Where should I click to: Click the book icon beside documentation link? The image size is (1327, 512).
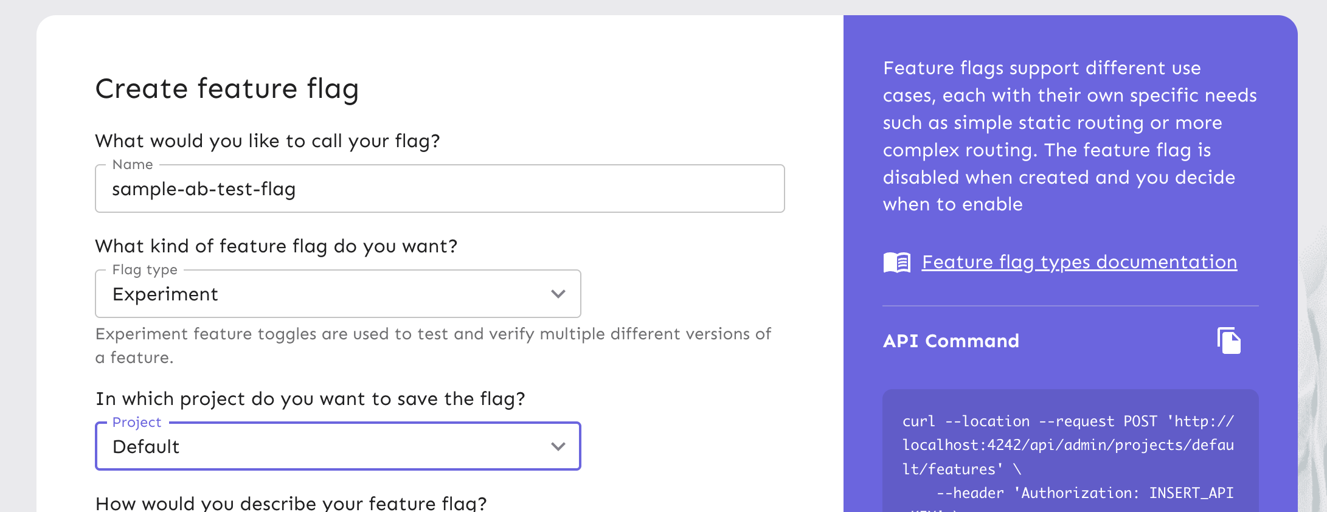pyautogui.click(x=896, y=263)
